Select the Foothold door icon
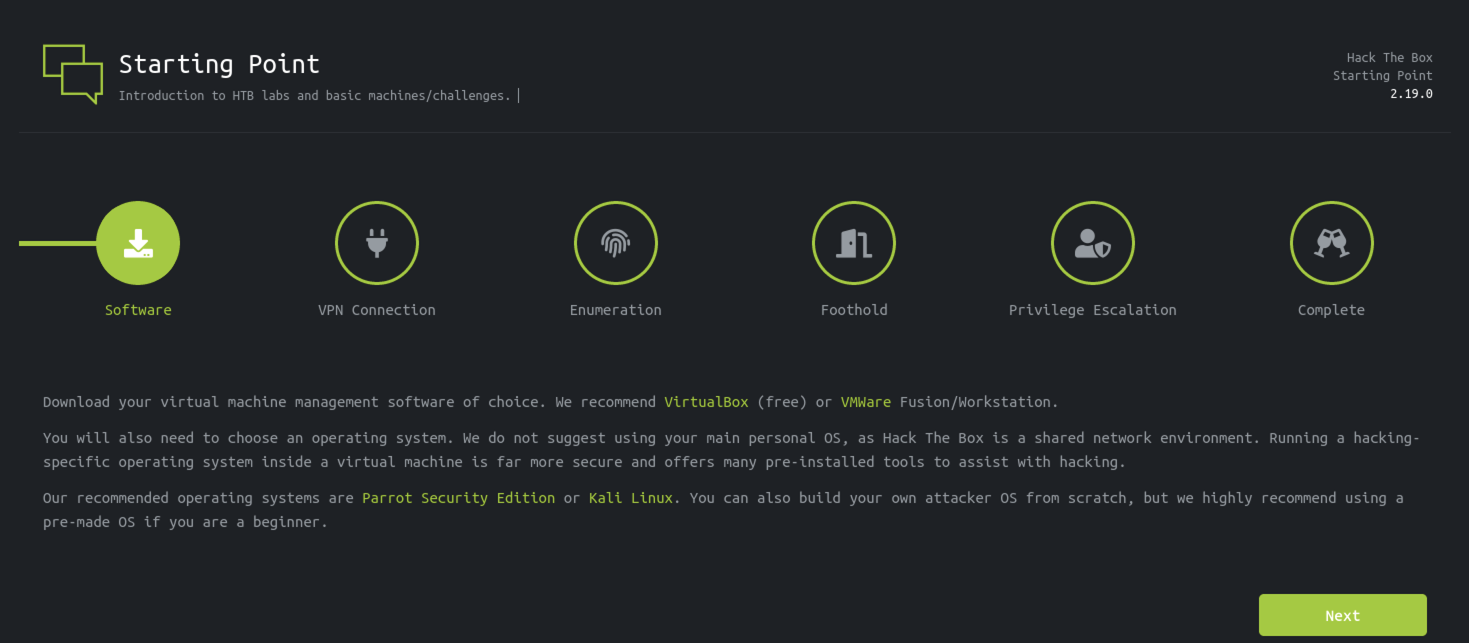The height and width of the screenshot is (643, 1469). tap(853, 243)
